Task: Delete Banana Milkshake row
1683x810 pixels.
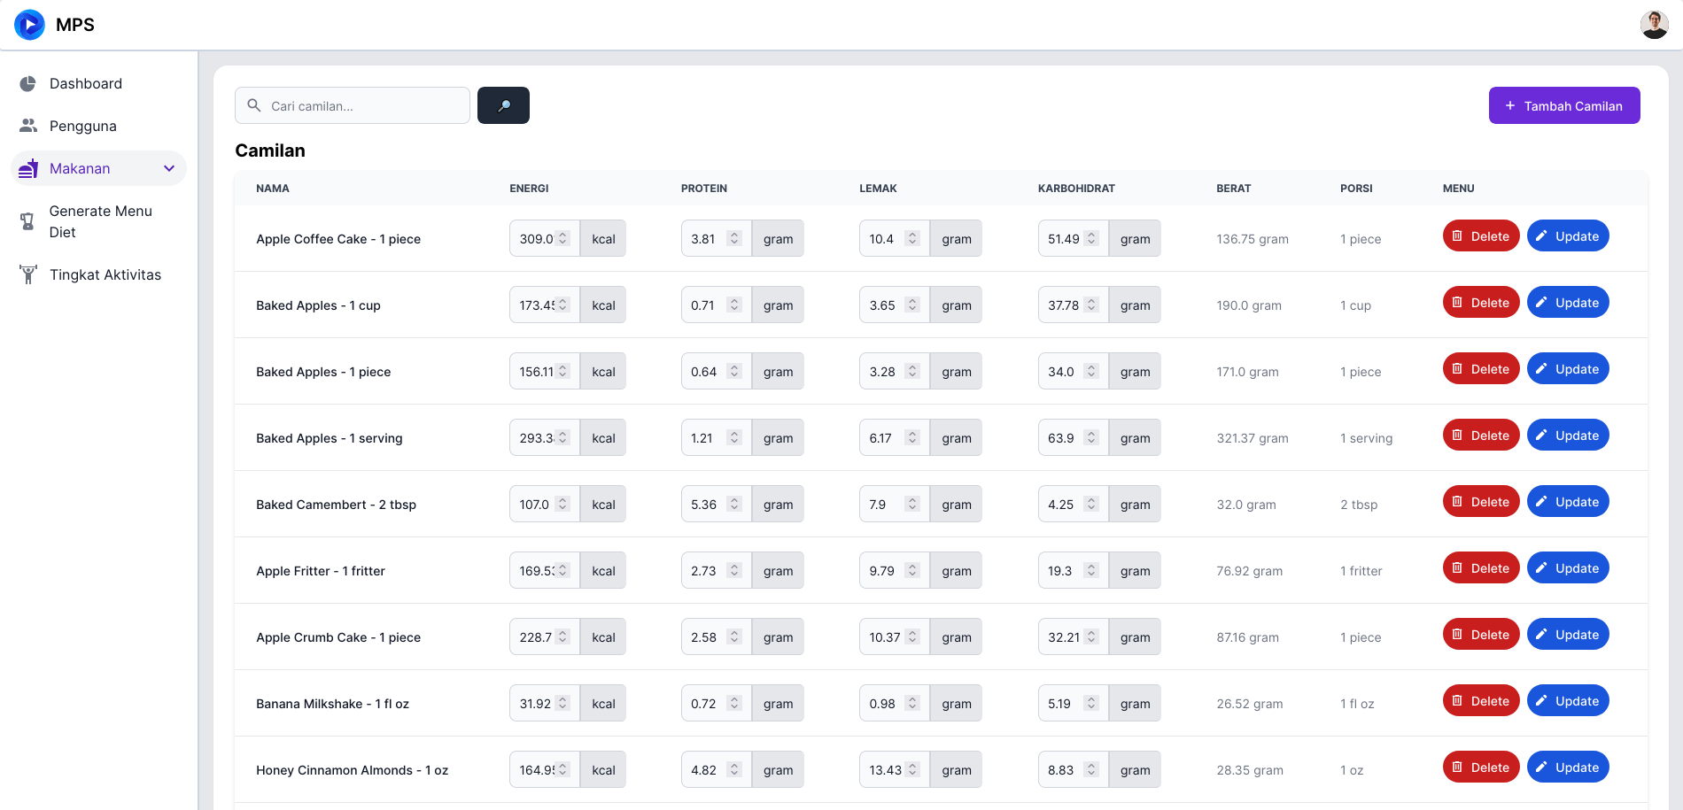Action: 1481,701
